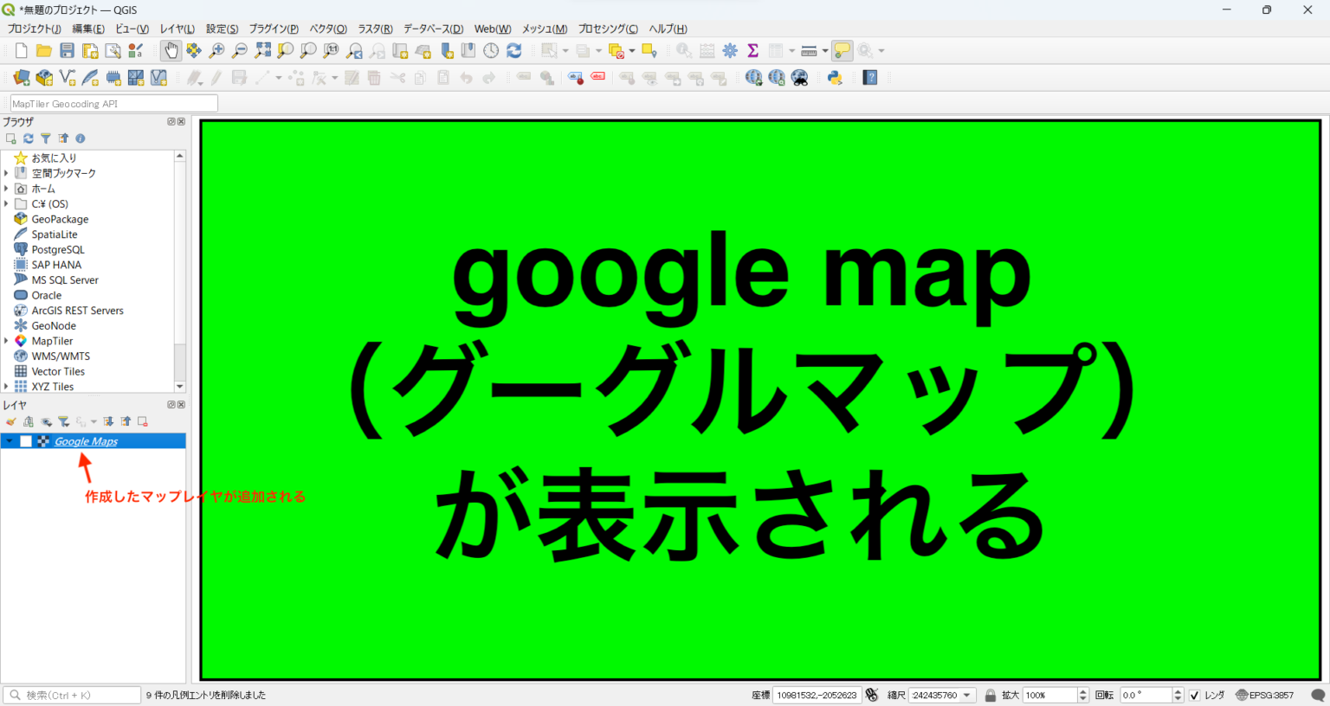This screenshot has height=706, width=1330.
Task: Select the Pan Map tool
Action: pyautogui.click(x=172, y=50)
